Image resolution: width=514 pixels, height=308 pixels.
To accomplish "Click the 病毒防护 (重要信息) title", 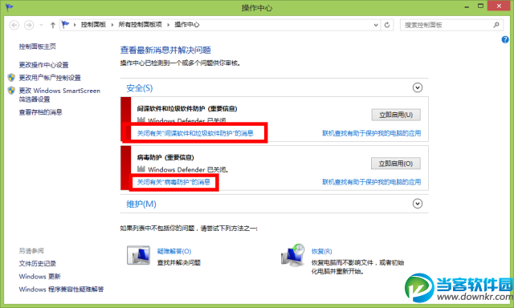I will 165,157.
